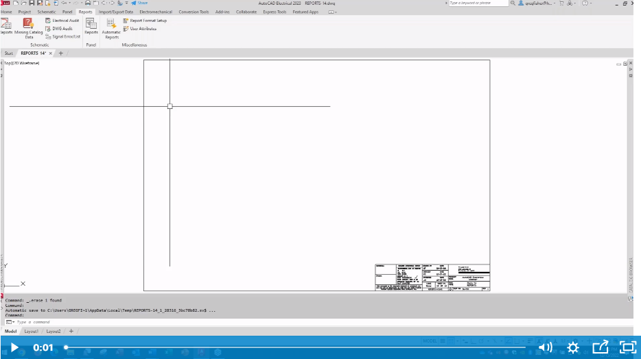Open video player settings gear
Viewport: 641px width, 359px height.
point(573,347)
